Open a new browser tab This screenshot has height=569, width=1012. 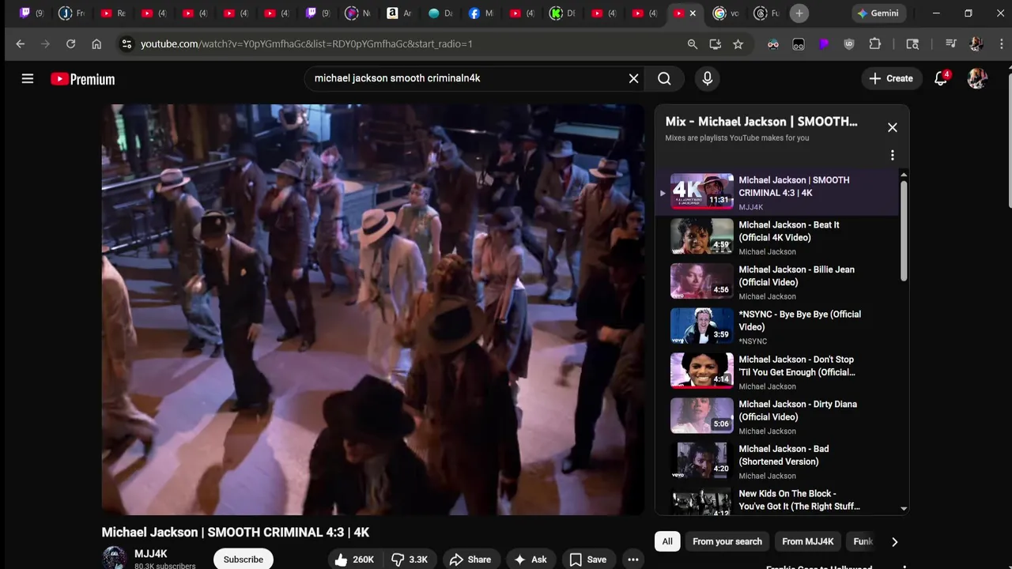click(x=799, y=13)
